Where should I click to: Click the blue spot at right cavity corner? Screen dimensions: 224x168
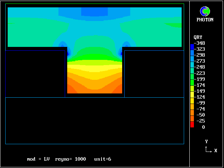(122, 52)
